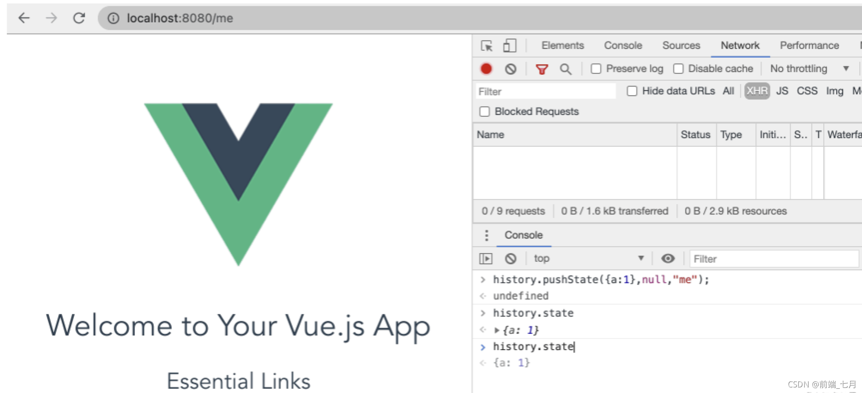
Task: Click the undefined console result
Action: [521, 296]
